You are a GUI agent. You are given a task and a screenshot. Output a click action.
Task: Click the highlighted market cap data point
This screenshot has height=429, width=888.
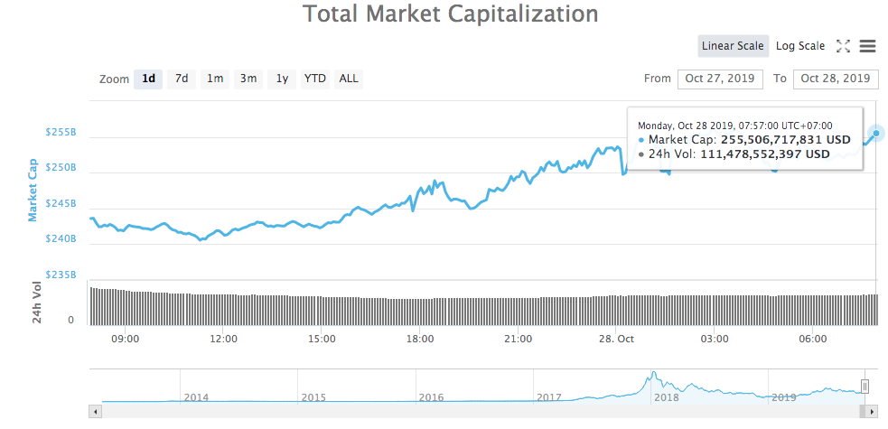click(874, 135)
